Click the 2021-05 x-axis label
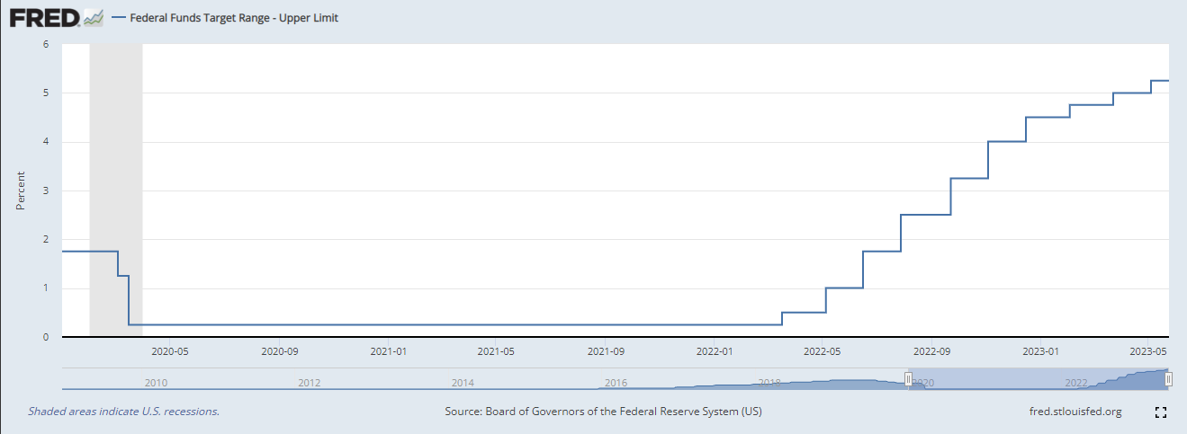The image size is (1187, 434). tap(497, 351)
